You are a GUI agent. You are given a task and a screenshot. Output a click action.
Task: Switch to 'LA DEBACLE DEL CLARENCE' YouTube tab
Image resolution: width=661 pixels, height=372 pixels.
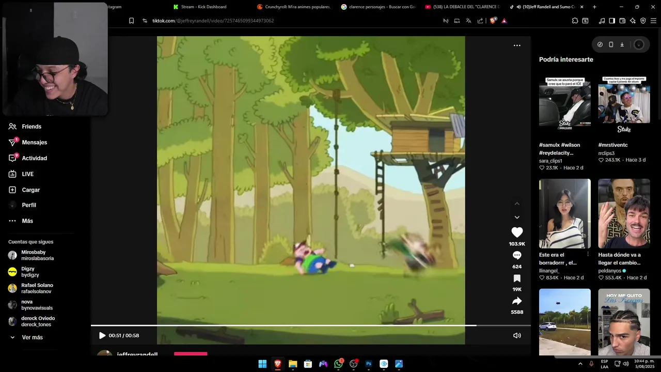tap(462, 7)
